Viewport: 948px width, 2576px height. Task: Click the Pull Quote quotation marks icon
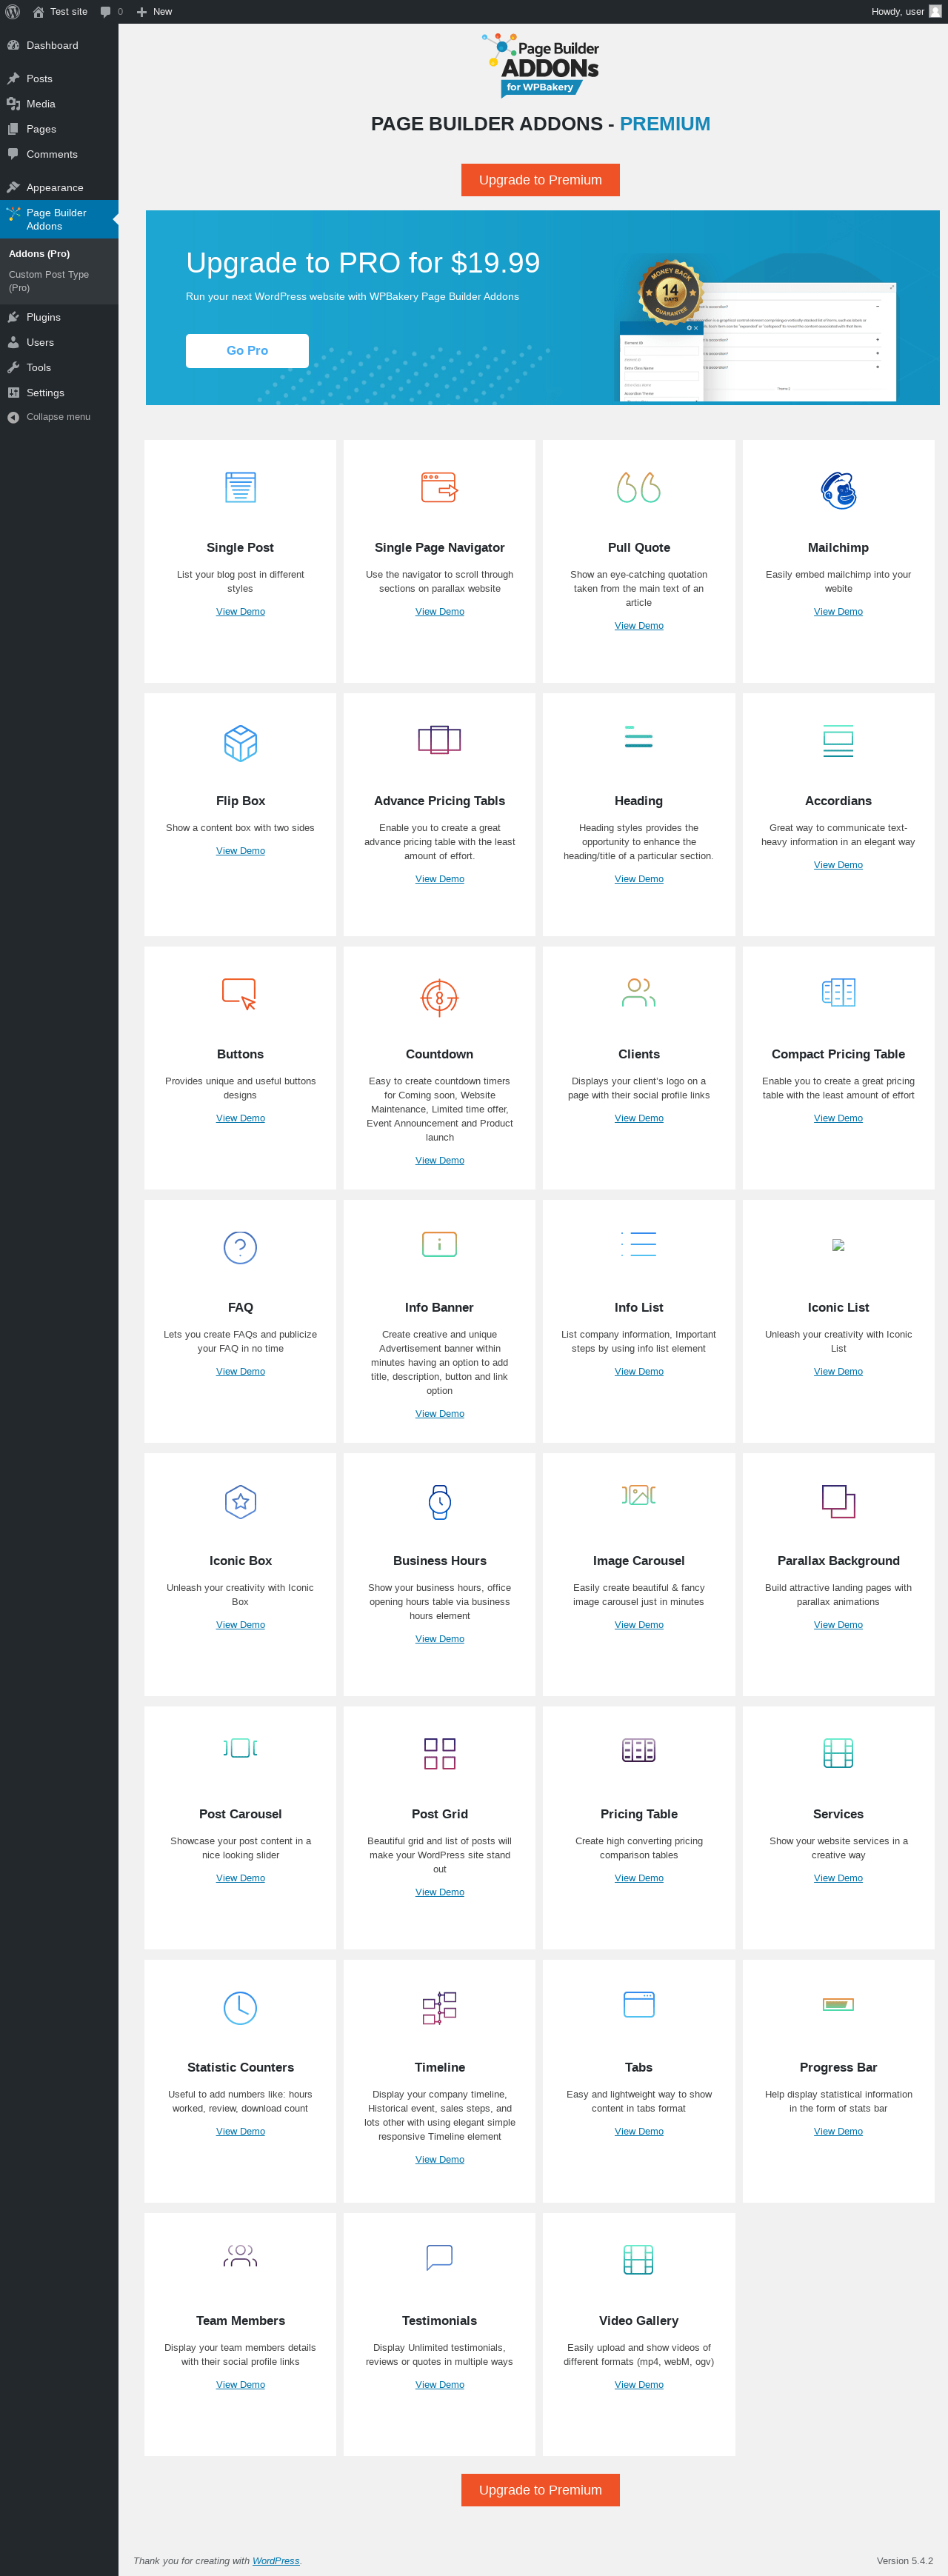[639, 487]
